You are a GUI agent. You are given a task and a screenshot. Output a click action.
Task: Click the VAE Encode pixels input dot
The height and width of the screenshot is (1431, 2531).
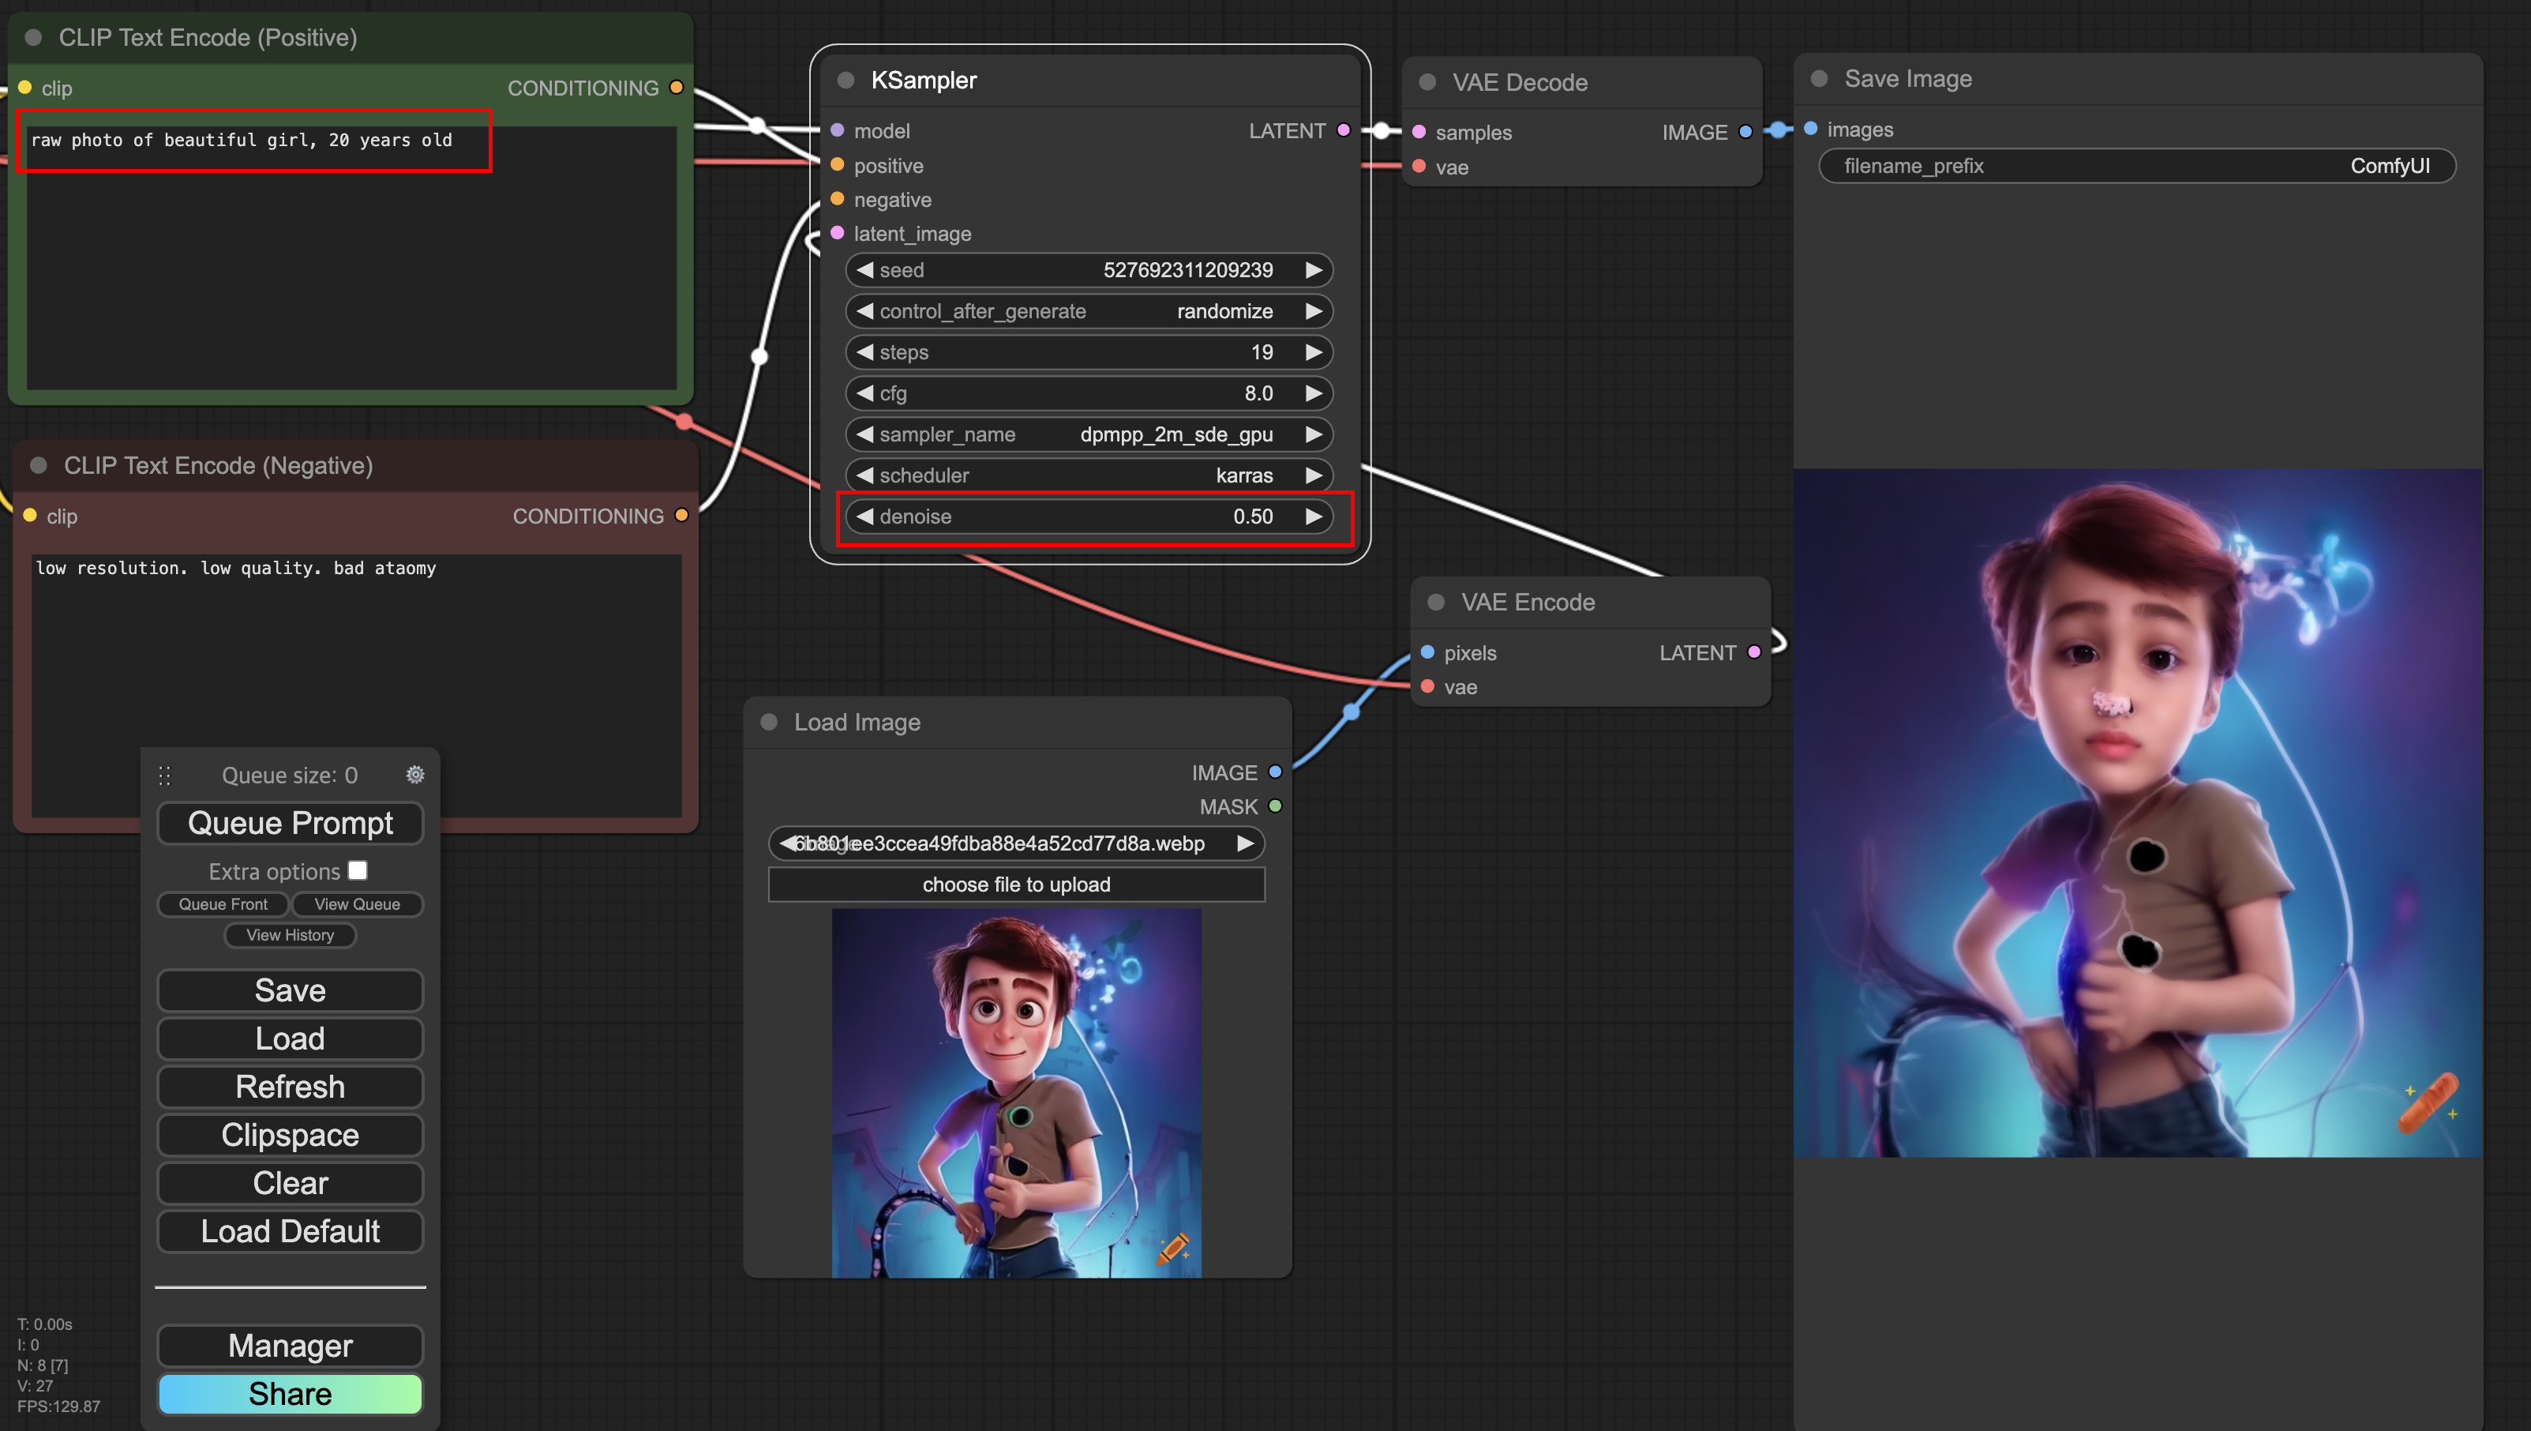click(1427, 652)
